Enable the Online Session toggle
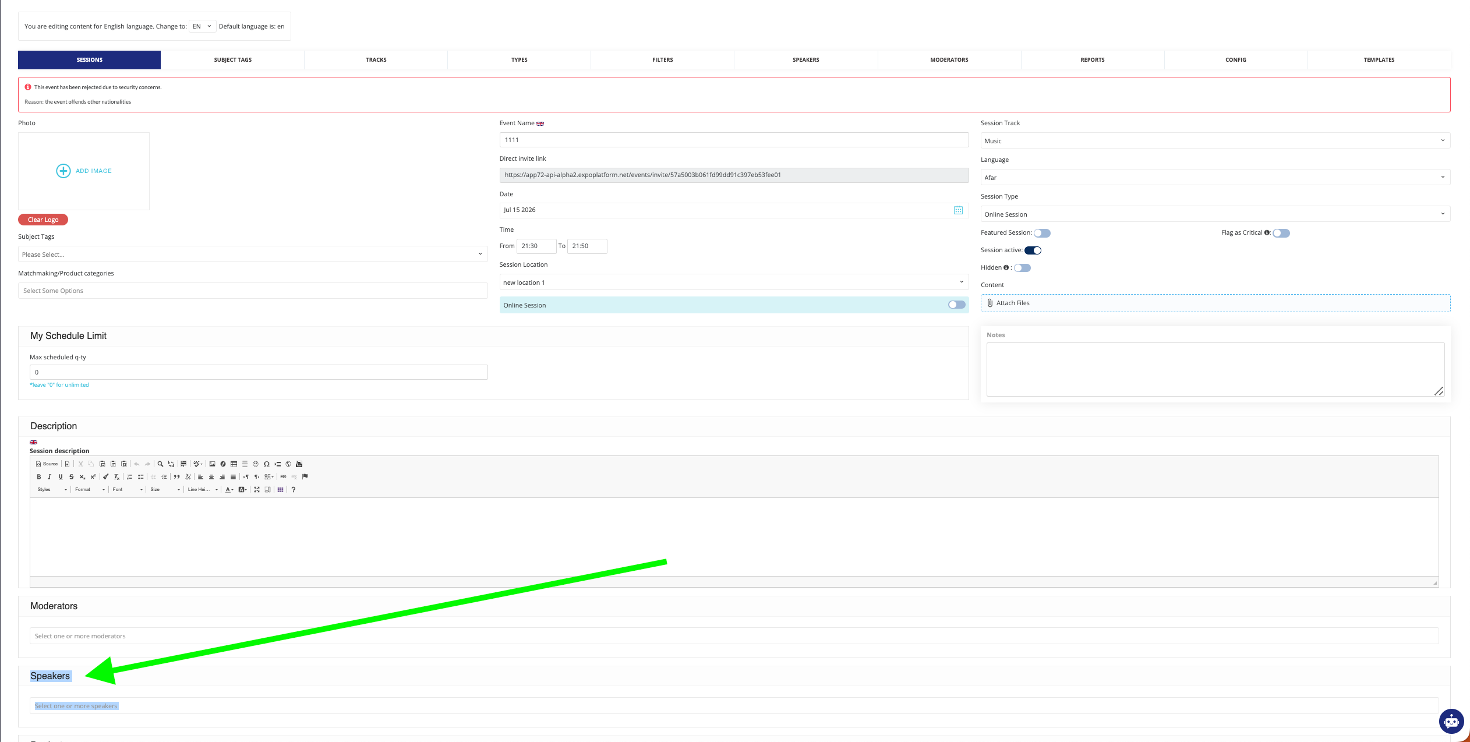The image size is (1470, 742). pyautogui.click(x=956, y=305)
